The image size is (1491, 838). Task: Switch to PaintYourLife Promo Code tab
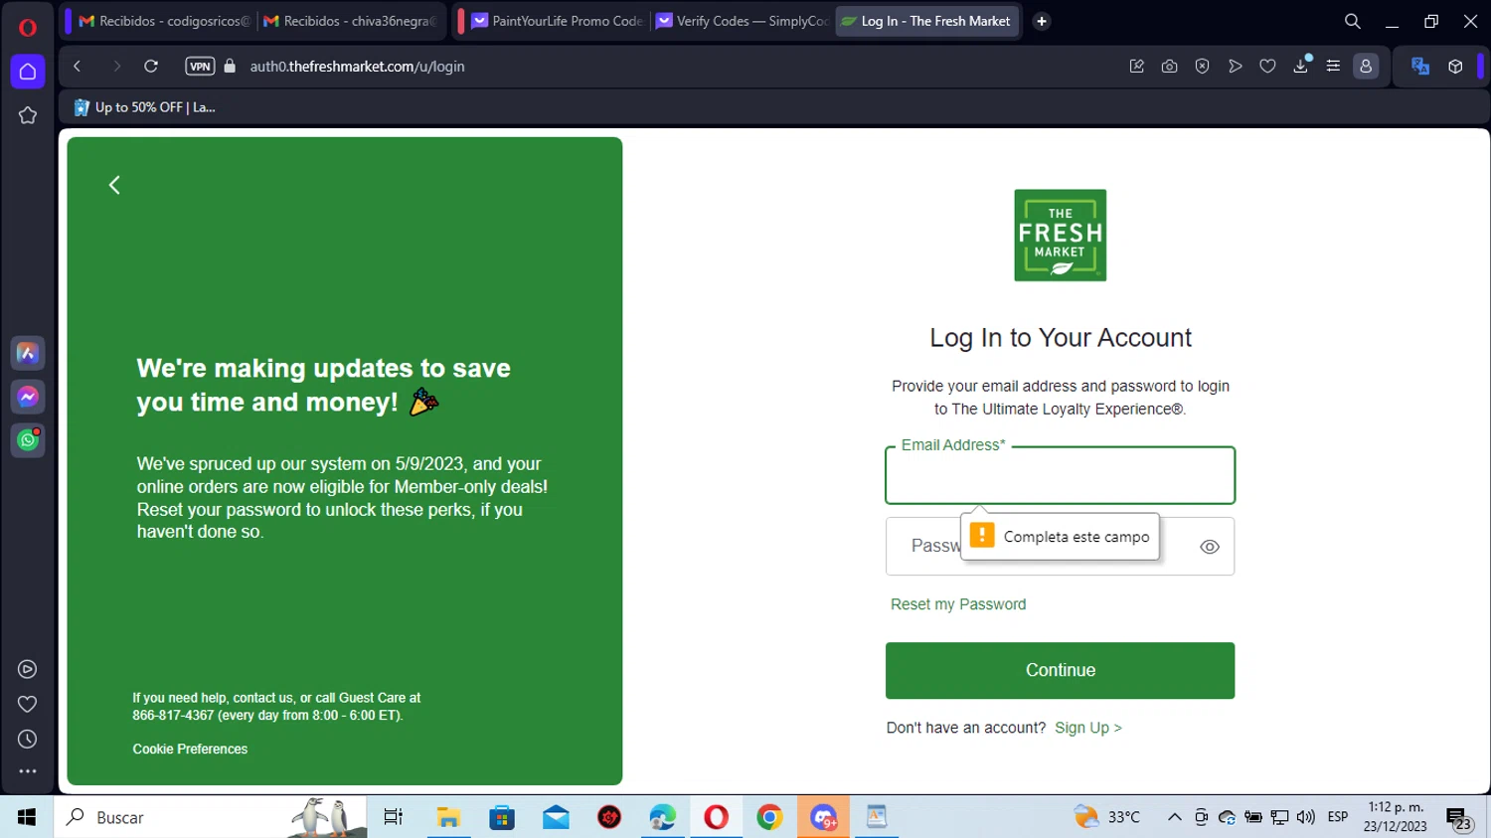coord(557,21)
